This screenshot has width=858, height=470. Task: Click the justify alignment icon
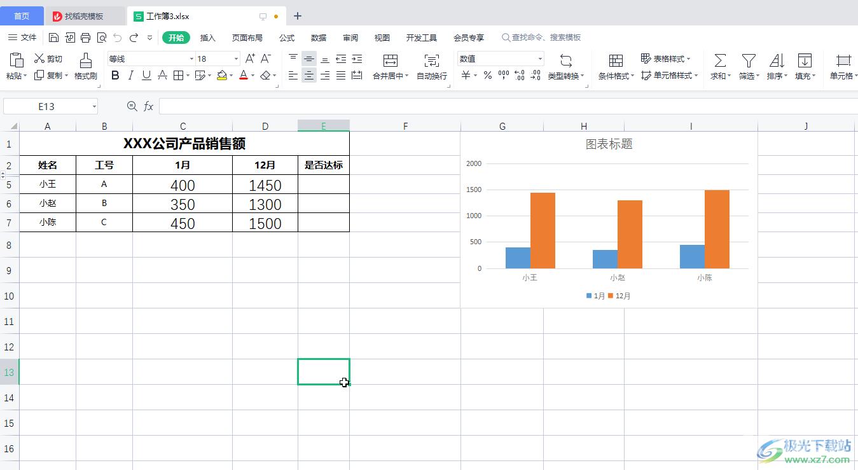coord(341,76)
